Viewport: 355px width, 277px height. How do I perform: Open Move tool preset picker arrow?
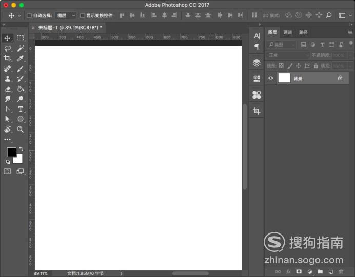tap(19, 16)
